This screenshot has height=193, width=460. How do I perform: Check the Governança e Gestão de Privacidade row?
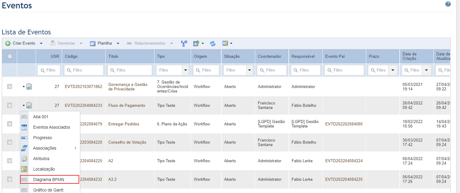point(10,87)
